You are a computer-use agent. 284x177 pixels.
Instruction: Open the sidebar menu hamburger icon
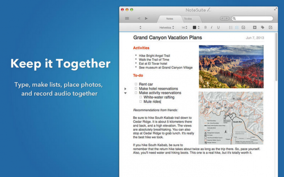pos(127,18)
